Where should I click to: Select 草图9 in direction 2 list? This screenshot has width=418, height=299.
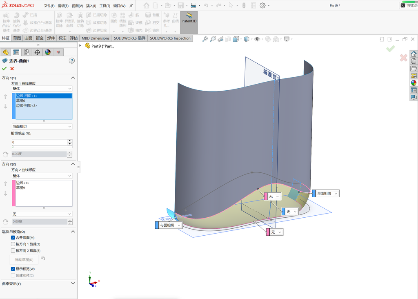coord(44,187)
